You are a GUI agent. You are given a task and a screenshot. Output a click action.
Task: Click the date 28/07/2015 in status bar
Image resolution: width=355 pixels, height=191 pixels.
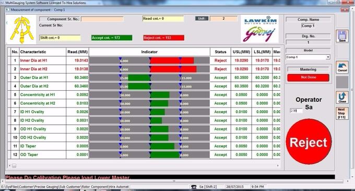(x=235, y=187)
